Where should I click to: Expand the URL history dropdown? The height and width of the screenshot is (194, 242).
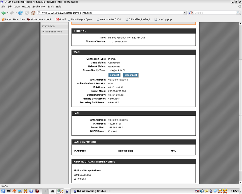(185, 13)
